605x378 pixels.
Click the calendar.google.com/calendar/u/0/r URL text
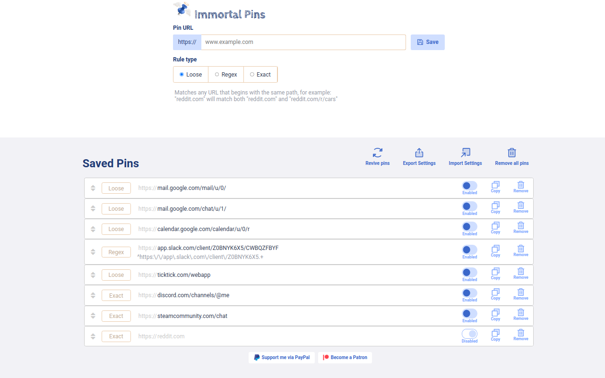point(203,229)
